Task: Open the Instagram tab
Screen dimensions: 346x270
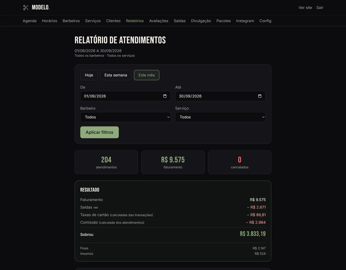Action: point(245,21)
